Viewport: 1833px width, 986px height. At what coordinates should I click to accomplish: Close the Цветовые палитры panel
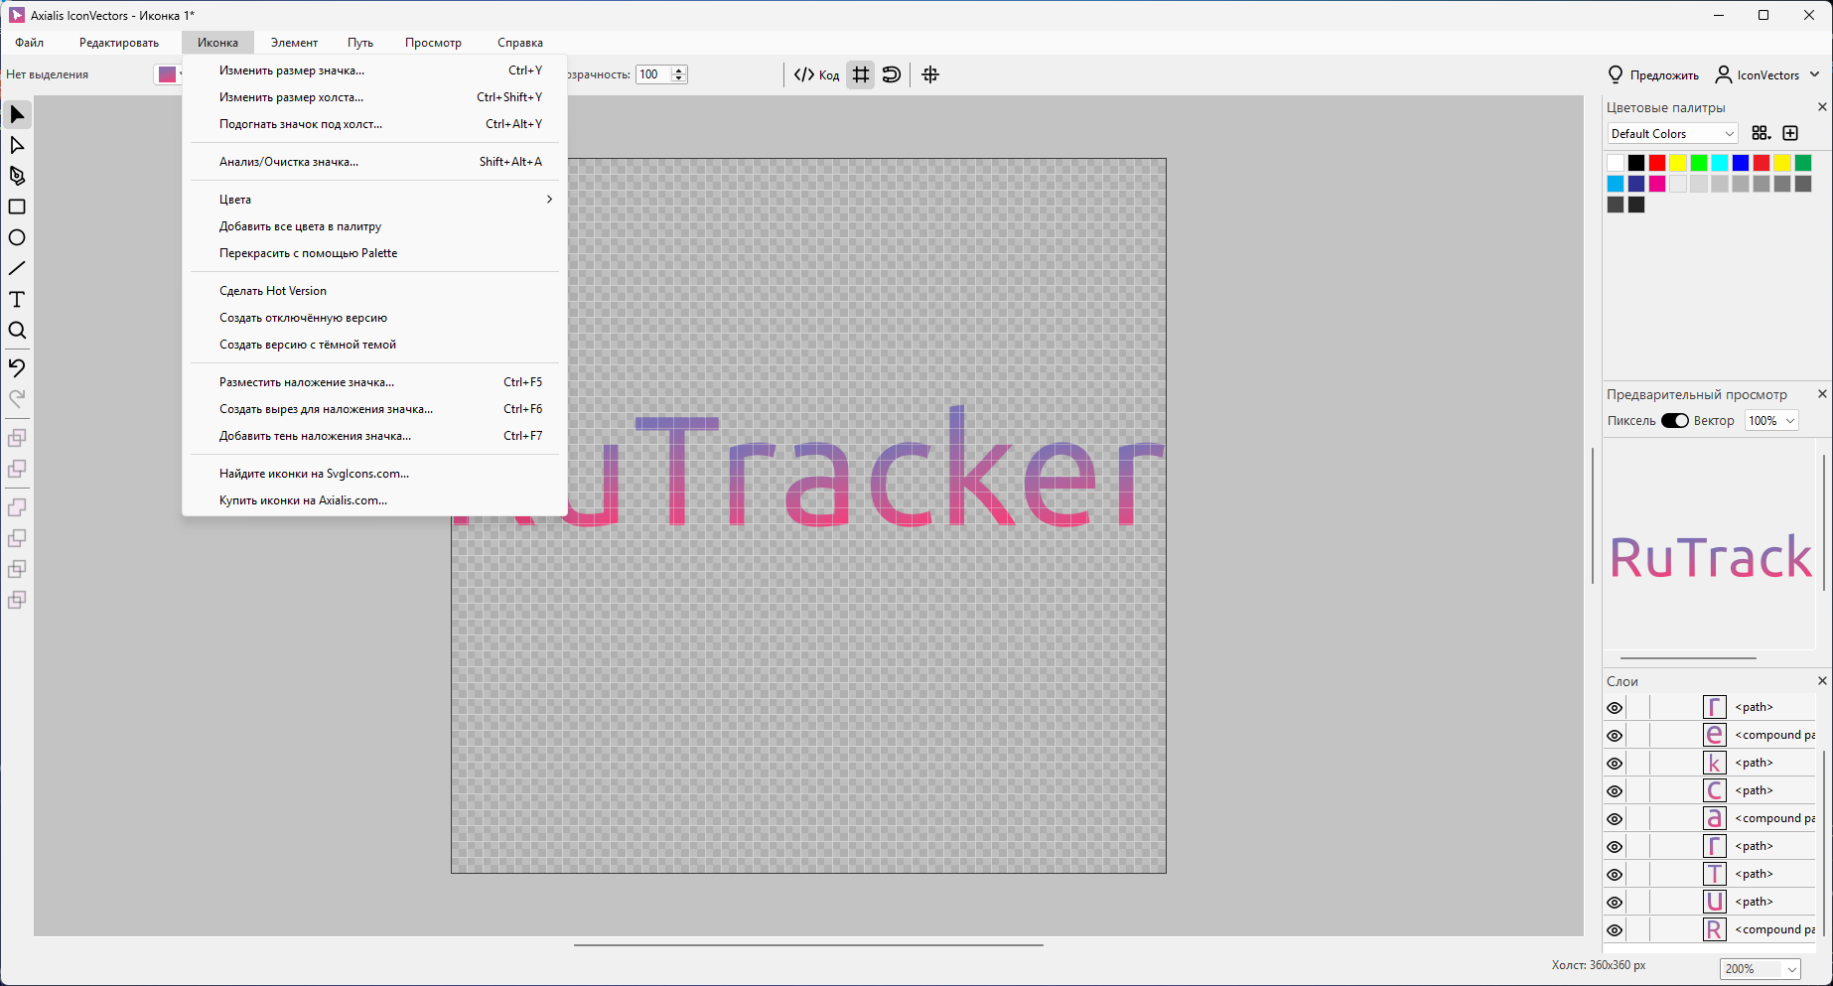pyautogui.click(x=1822, y=107)
